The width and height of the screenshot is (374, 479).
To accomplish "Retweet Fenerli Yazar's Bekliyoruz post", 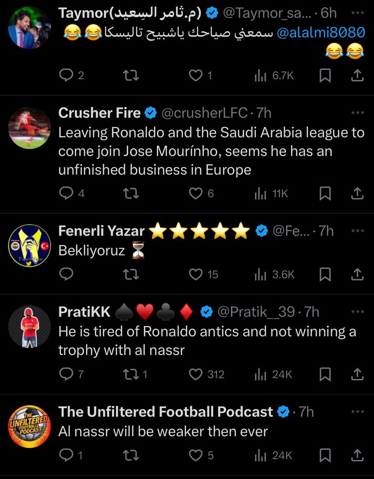I will point(131,274).
